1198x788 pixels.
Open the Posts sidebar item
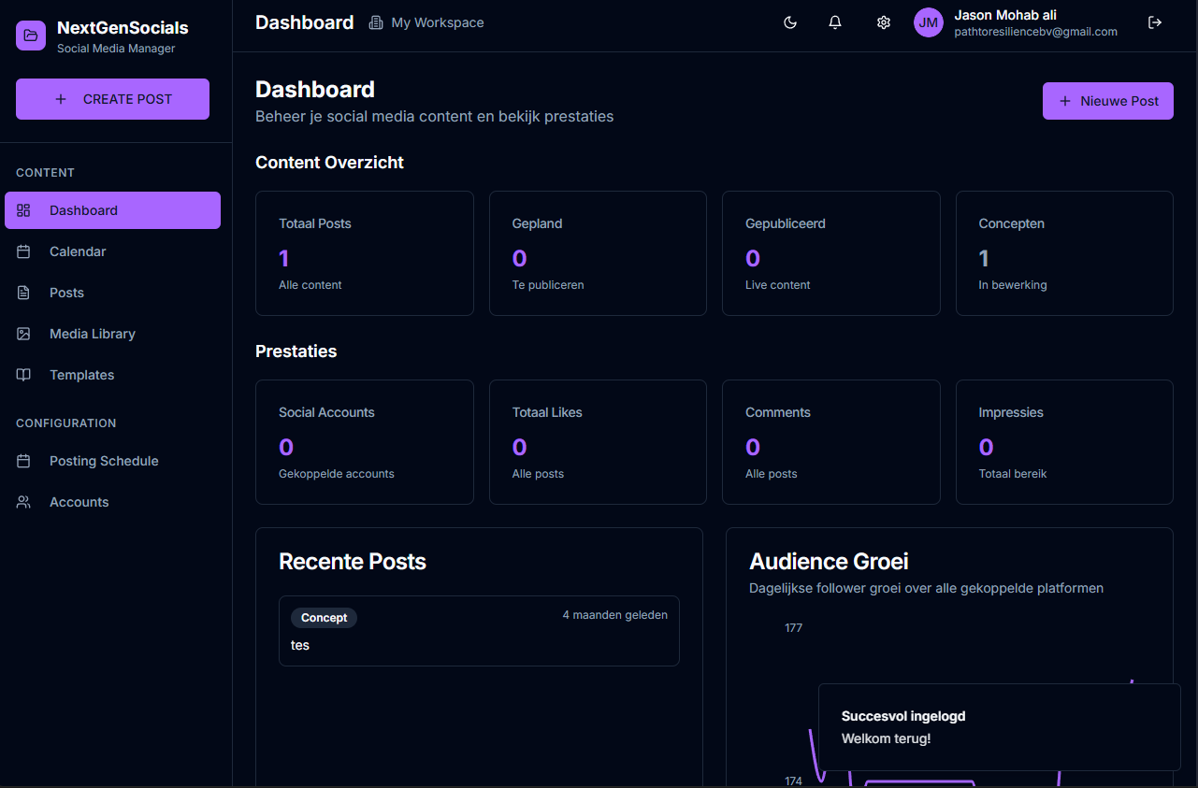pyautogui.click(x=66, y=293)
